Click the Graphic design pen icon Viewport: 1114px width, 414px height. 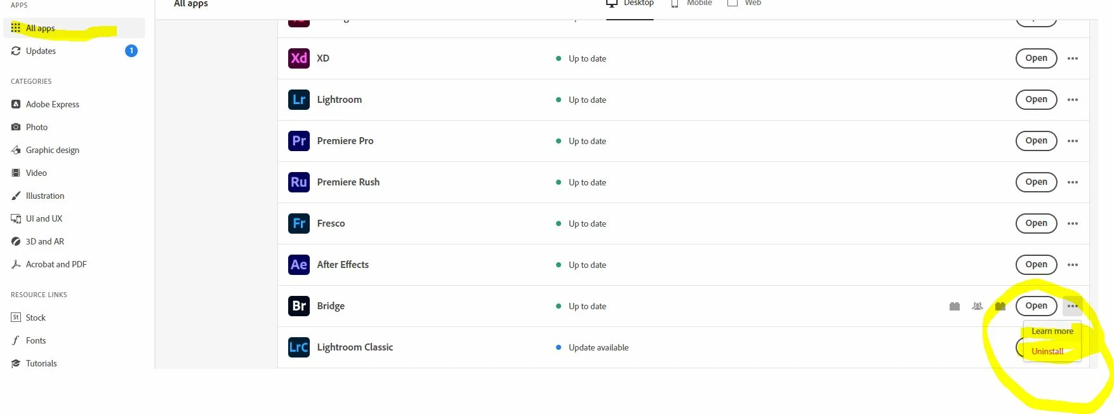point(16,150)
